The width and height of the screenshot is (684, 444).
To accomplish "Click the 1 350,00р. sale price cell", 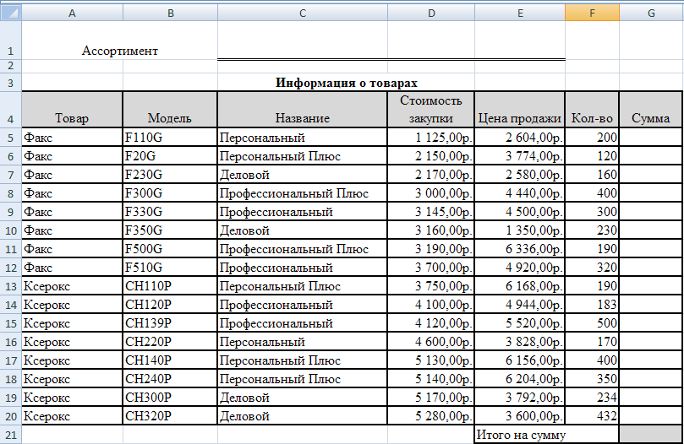I will coord(520,230).
